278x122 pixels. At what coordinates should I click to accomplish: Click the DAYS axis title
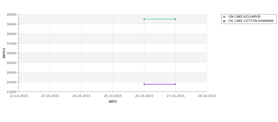(113, 102)
